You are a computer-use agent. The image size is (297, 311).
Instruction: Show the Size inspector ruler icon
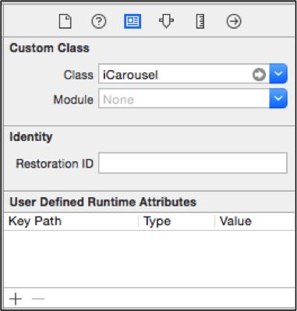(200, 21)
